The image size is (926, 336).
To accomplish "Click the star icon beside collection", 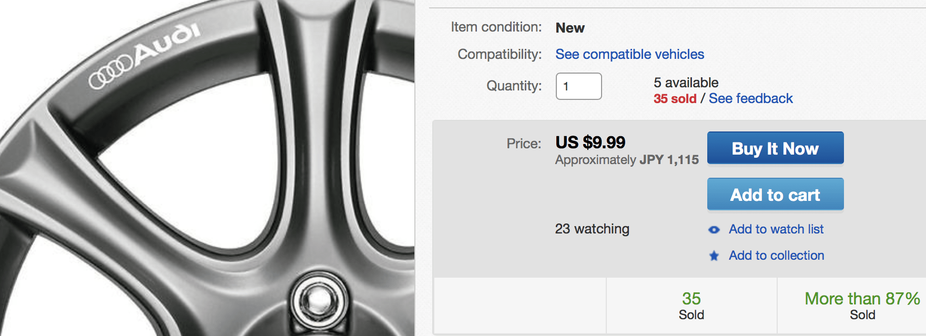I will pos(714,256).
